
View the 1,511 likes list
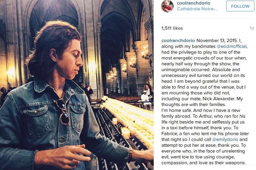172,28
